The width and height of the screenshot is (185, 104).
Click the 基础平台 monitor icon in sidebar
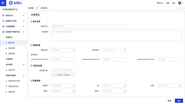click(3, 15)
